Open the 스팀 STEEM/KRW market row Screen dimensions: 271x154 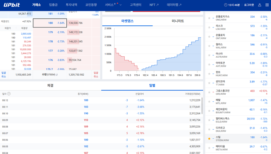[238, 139]
